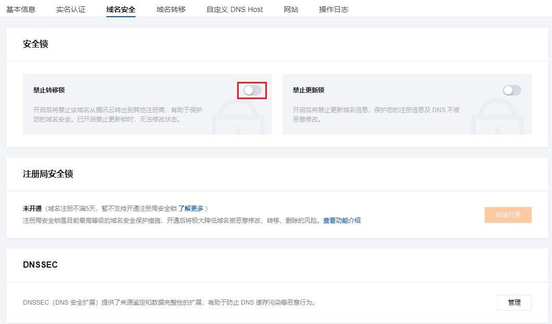
Task: Click the 申请开通 button
Action: click(508, 215)
